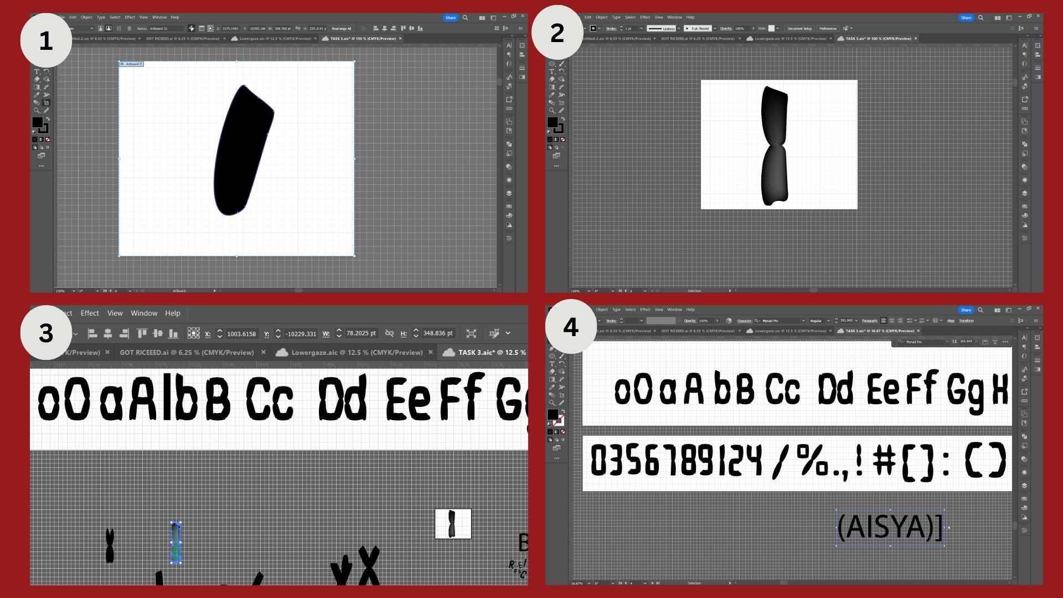Toggle constrain width and height proportions in panel 3
This screenshot has height=598, width=1063.
[389, 333]
